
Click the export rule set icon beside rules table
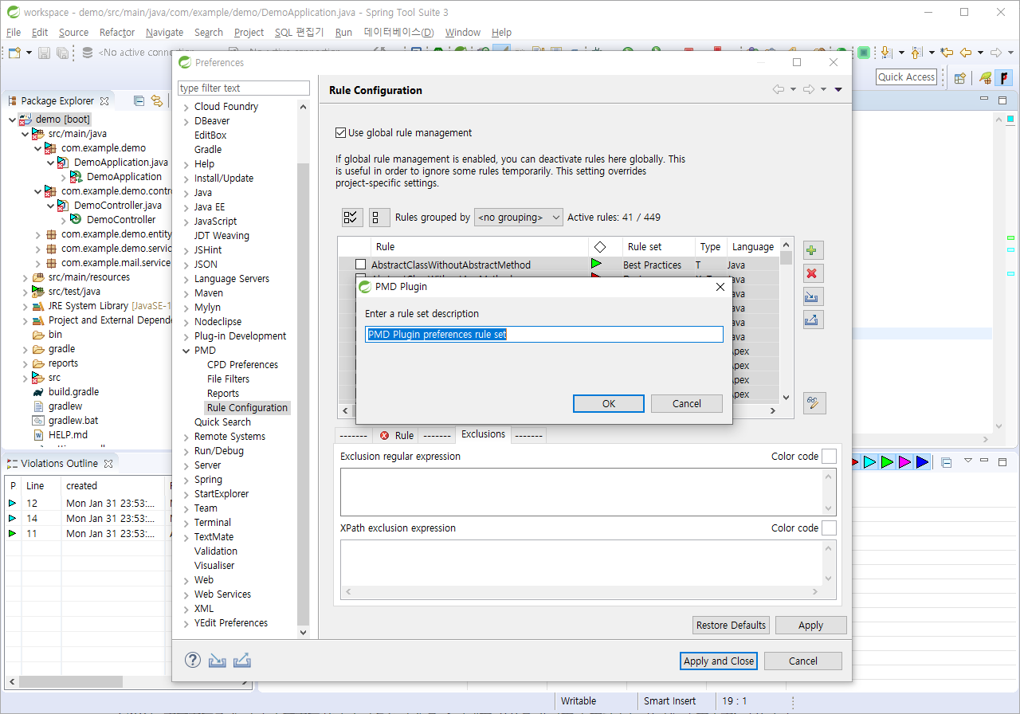pyautogui.click(x=812, y=320)
